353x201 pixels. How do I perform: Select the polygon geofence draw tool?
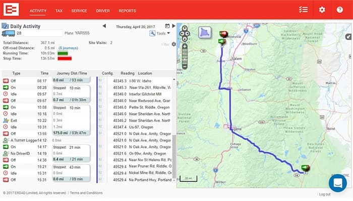pos(205,33)
